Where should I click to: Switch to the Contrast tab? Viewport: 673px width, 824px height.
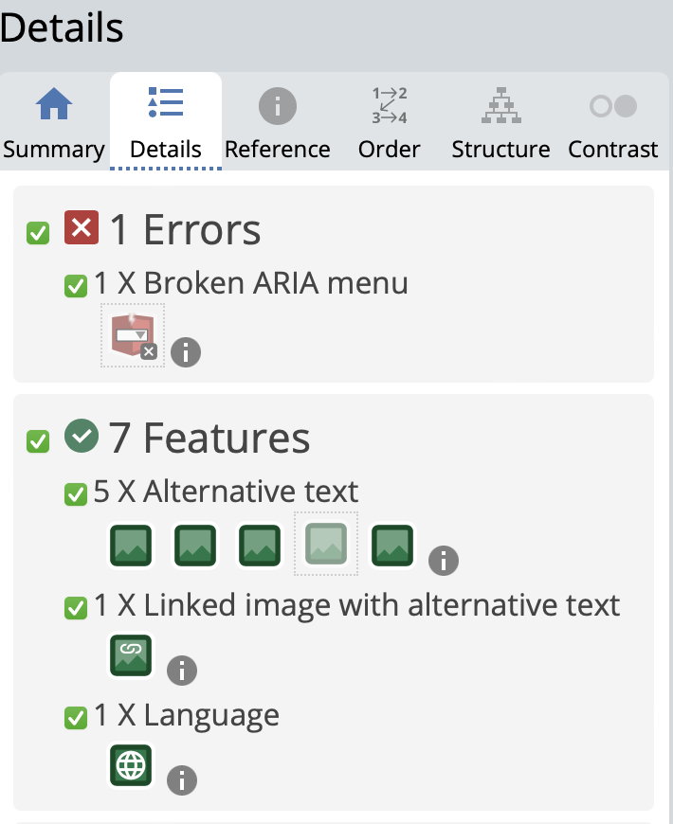pos(612,123)
